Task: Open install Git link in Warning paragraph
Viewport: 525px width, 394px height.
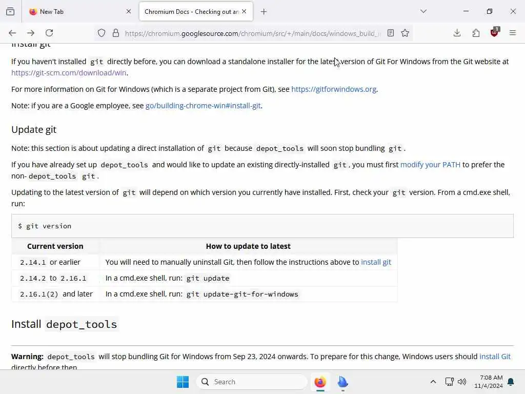Action: click(x=495, y=357)
